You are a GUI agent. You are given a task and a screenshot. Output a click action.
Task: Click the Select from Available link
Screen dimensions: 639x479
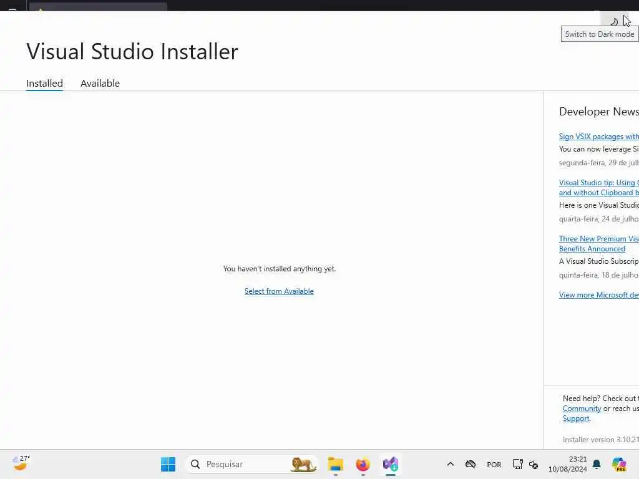pyautogui.click(x=279, y=291)
